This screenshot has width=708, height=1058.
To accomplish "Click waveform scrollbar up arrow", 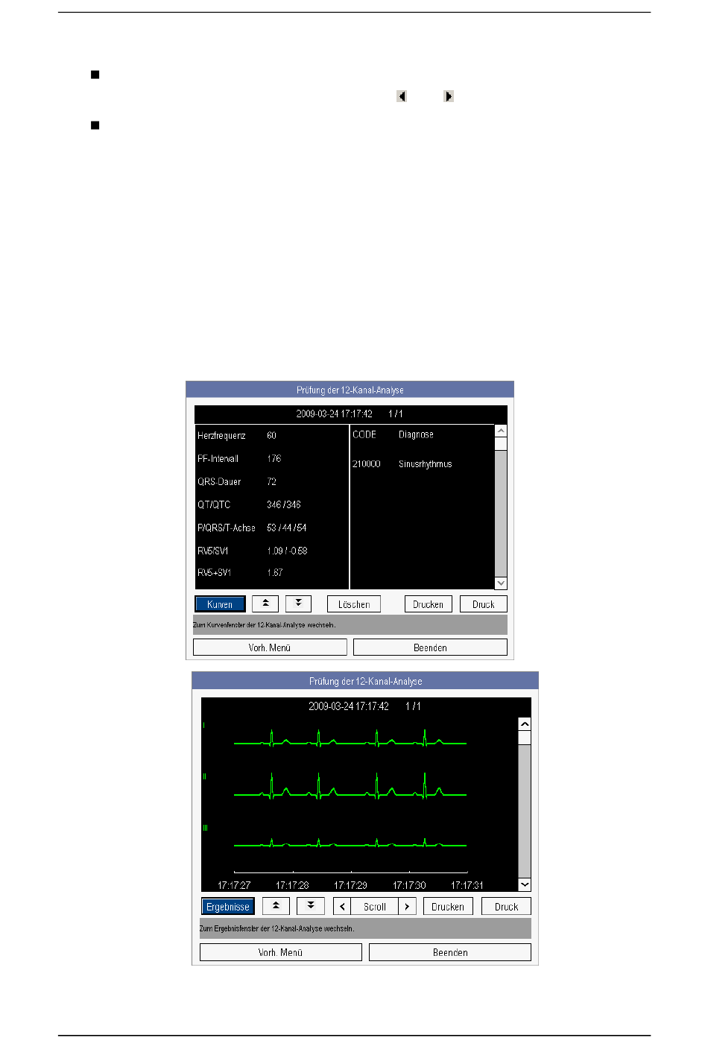I will [525, 724].
